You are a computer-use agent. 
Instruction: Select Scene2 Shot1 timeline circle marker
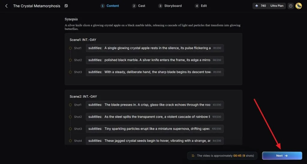click(70, 105)
